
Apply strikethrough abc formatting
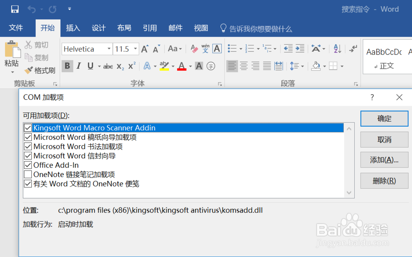(108, 66)
